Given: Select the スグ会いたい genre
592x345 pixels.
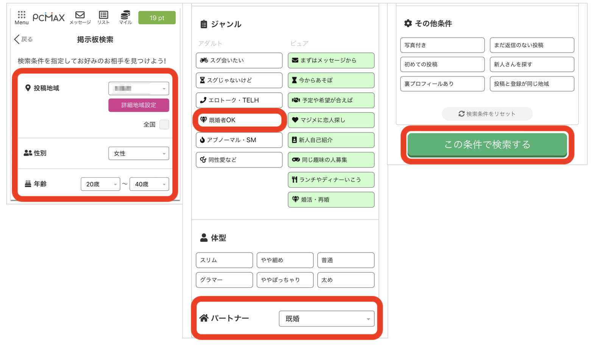Looking at the screenshot, I should pos(239,61).
